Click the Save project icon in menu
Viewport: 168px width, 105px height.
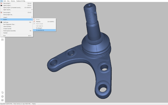click(x=1, y=12)
